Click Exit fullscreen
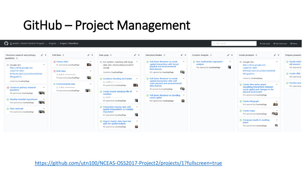 (x=280, y=44)
